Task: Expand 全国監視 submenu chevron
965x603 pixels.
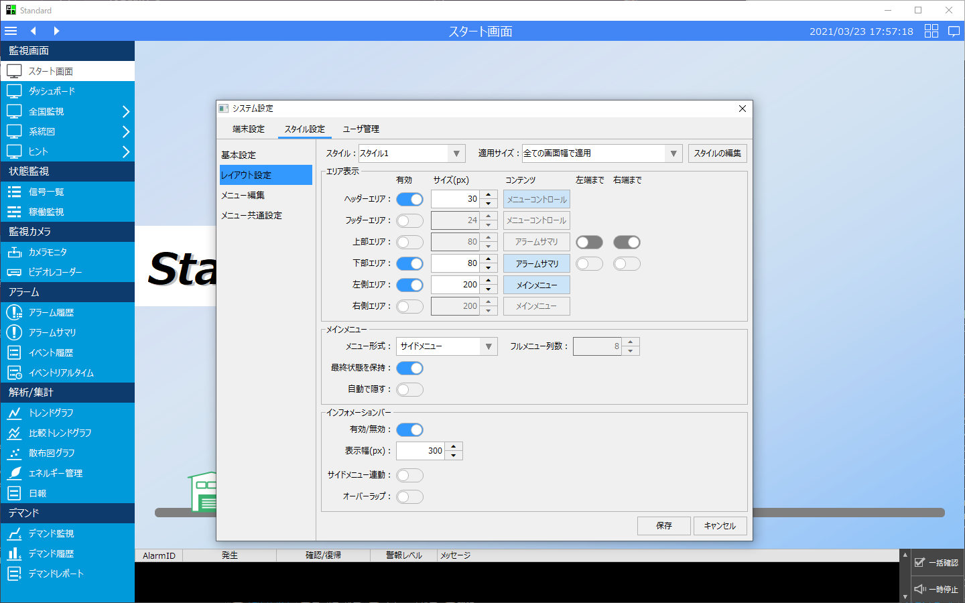Action: coord(125,111)
